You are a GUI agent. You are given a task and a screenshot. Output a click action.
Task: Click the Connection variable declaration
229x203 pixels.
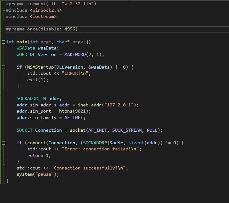48,130
